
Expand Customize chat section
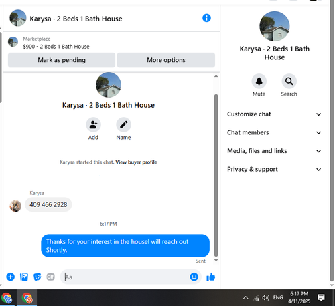click(x=275, y=114)
